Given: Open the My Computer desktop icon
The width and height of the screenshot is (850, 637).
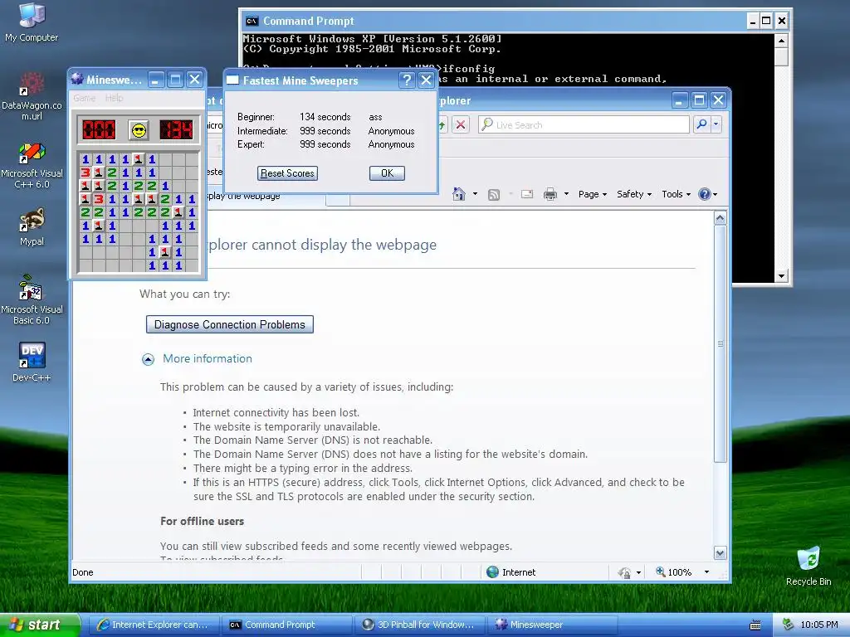Looking at the screenshot, I should click(x=32, y=22).
